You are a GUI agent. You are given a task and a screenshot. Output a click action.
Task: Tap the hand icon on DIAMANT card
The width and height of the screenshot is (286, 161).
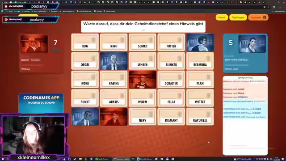click(180, 114)
